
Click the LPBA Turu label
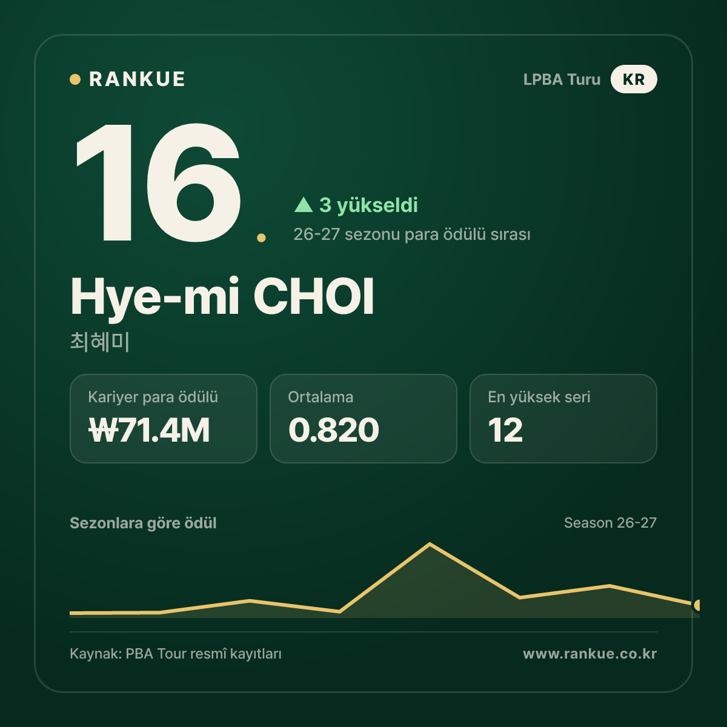pos(562,79)
